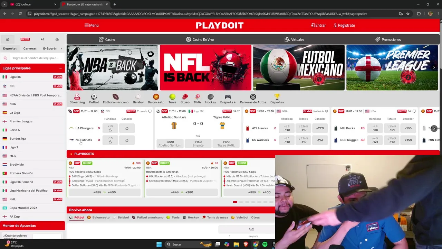The image size is (442, 249).
Task: Expand the Mentor de Apuestas panel
Action: [32, 225]
